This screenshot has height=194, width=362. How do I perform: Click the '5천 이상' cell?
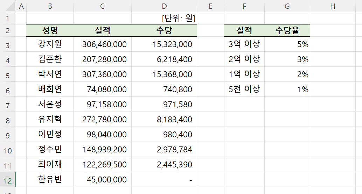click(x=244, y=89)
